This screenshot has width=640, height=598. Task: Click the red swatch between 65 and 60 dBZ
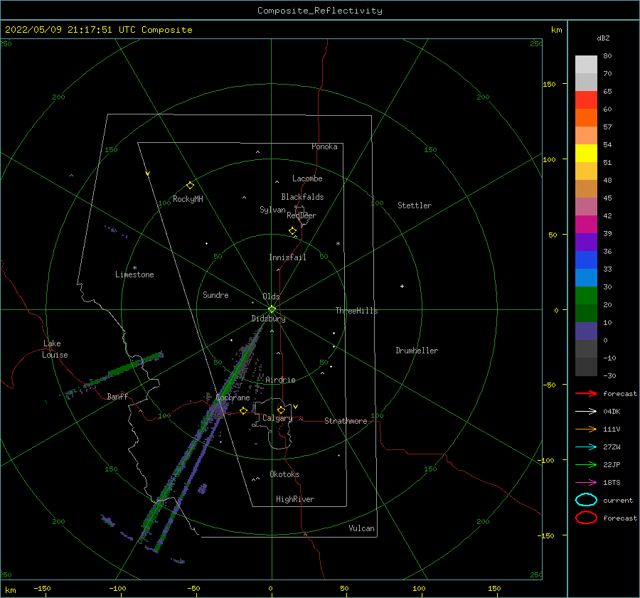point(586,100)
